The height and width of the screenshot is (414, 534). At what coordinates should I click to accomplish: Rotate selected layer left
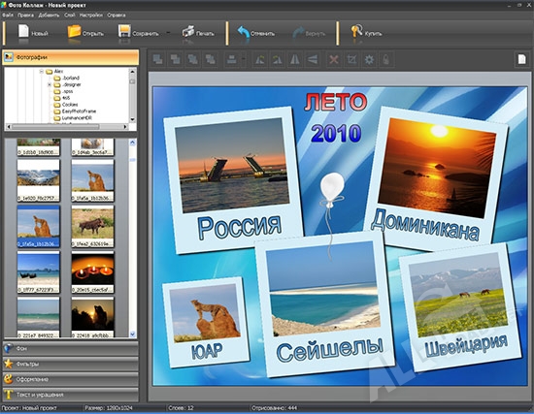pos(260,59)
